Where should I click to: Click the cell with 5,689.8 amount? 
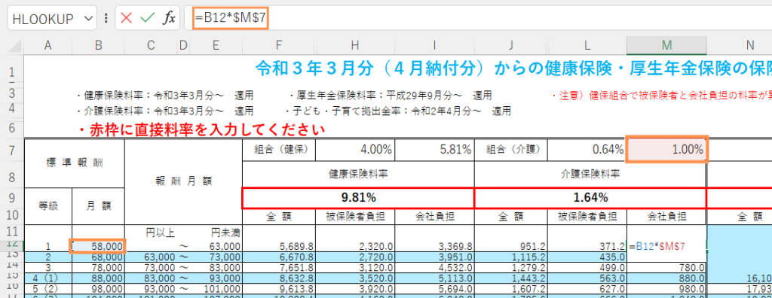coord(279,246)
